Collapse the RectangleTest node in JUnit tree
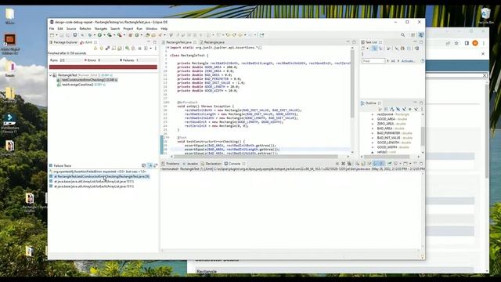This screenshot has height=282, width=501. pos(50,75)
